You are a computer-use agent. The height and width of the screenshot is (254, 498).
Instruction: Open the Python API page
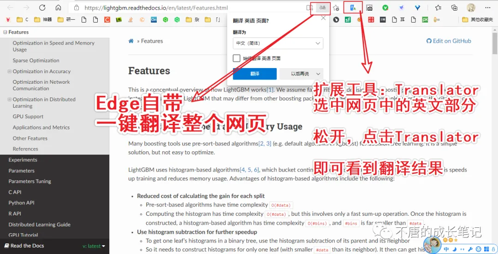click(21, 203)
